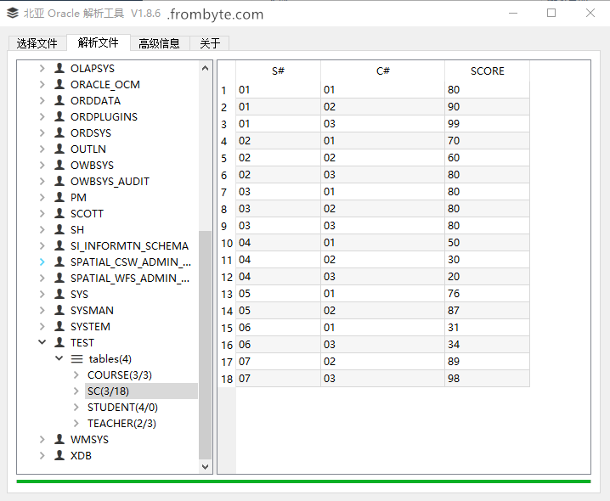
Task: Select C# cell in row 17
Action: 383,362
